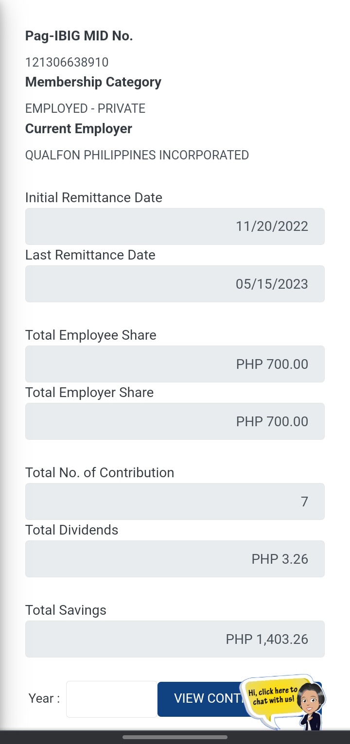Click the Total Employee Share field
The width and height of the screenshot is (350, 744).
(x=175, y=364)
